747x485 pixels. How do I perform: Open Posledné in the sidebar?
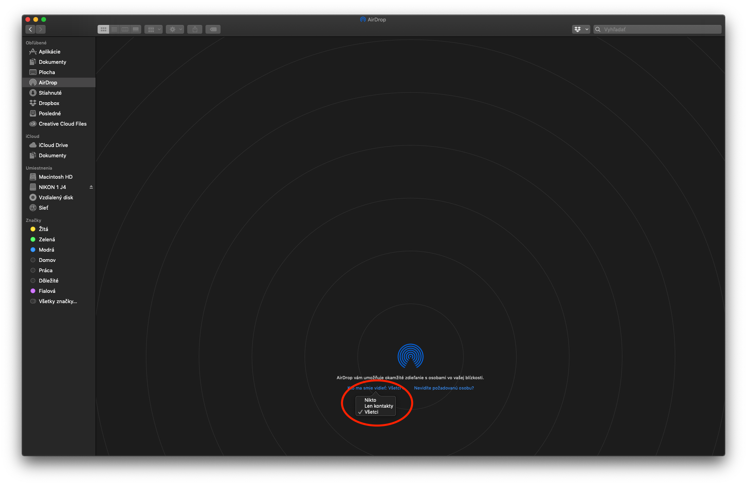59,113
